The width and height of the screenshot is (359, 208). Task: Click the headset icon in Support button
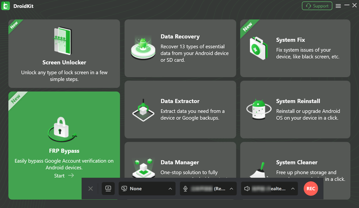(x=309, y=6)
